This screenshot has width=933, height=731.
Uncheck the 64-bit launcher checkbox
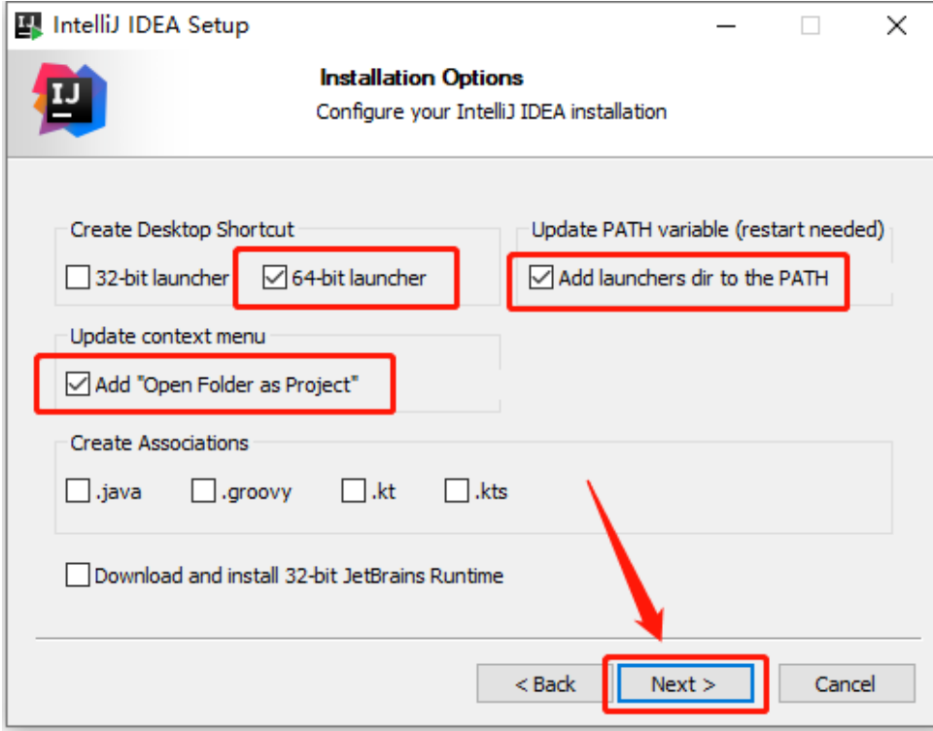274,278
